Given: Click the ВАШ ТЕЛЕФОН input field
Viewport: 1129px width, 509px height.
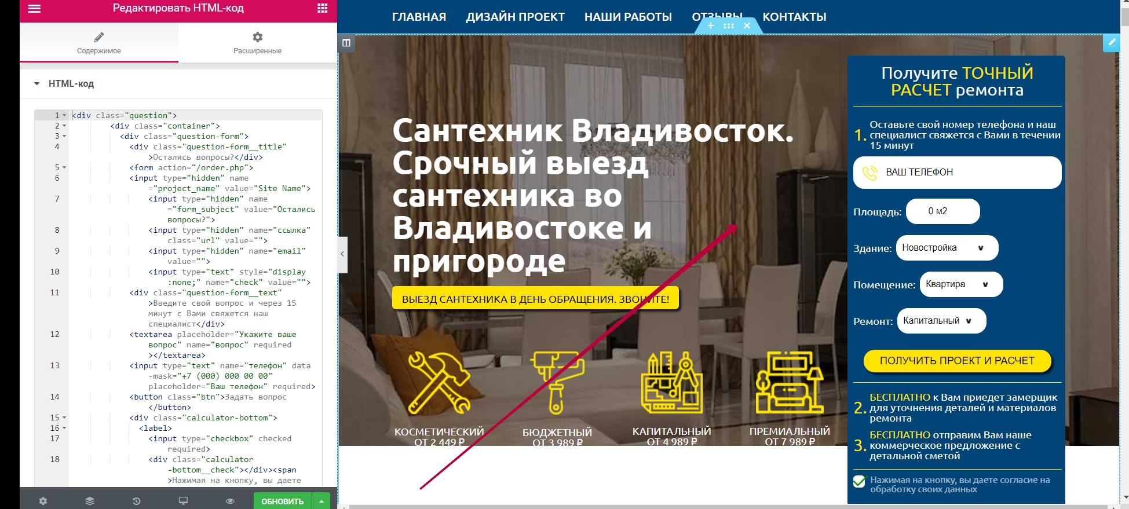Looking at the screenshot, I should (957, 173).
